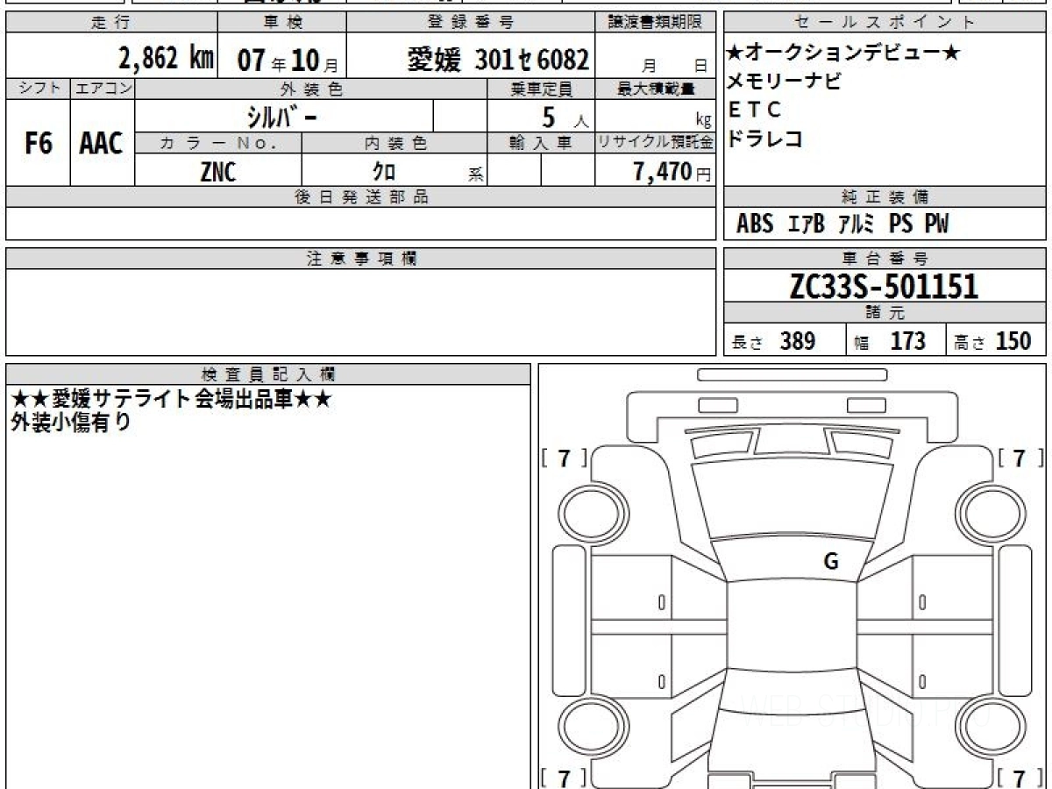This screenshot has width=1052, height=789.
Task: Click the 高さ label
Action: pos(969,344)
